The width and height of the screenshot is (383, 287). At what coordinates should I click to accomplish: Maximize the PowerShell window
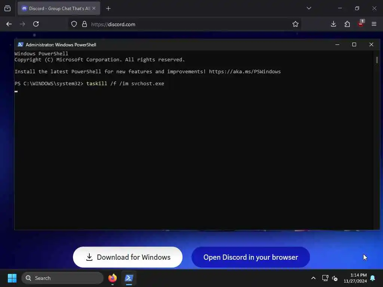pyautogui.click(x=354, y=45)
